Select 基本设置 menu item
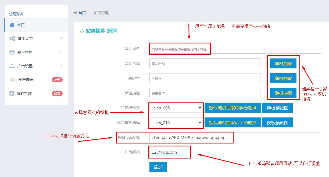329x177 pixels. click(37, 39)
